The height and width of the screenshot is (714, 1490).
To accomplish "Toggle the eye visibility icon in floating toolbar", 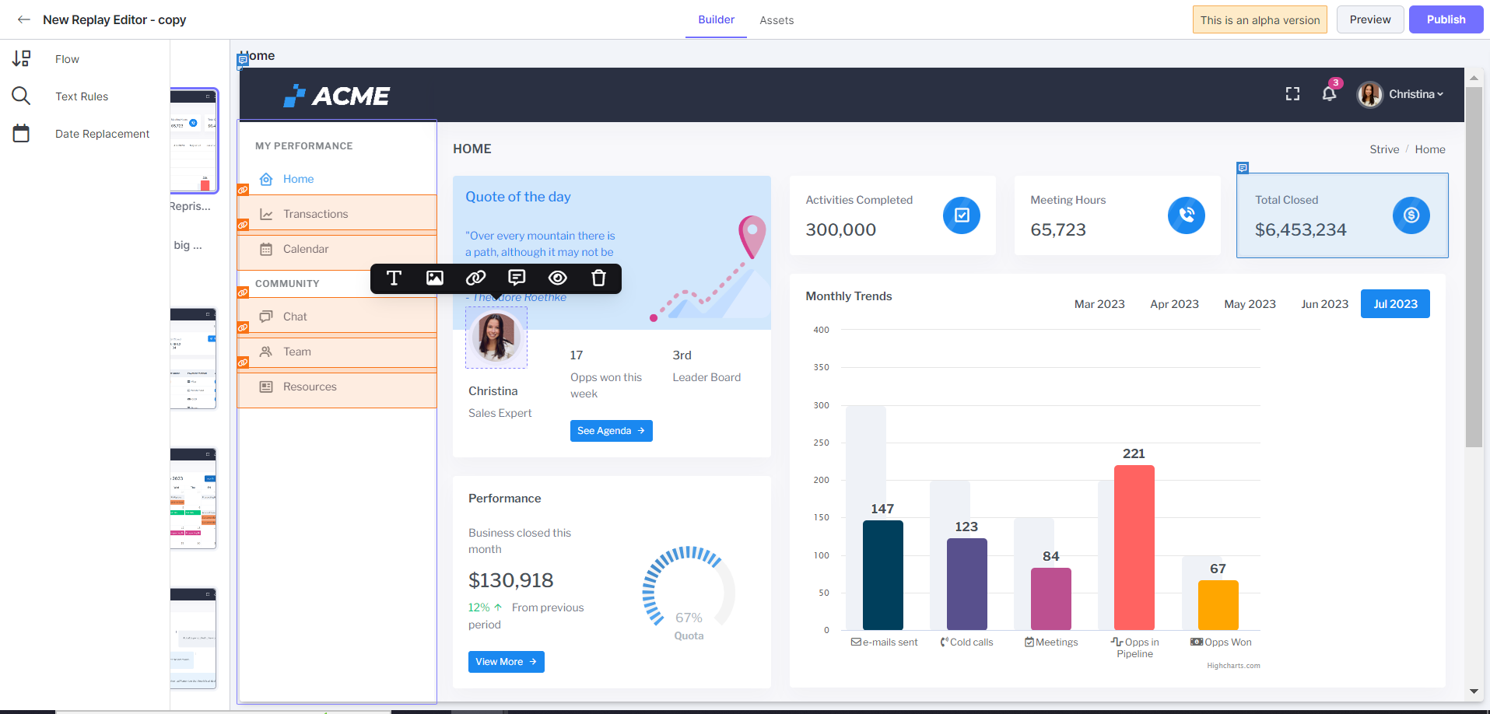I will [x=557, y=278].
